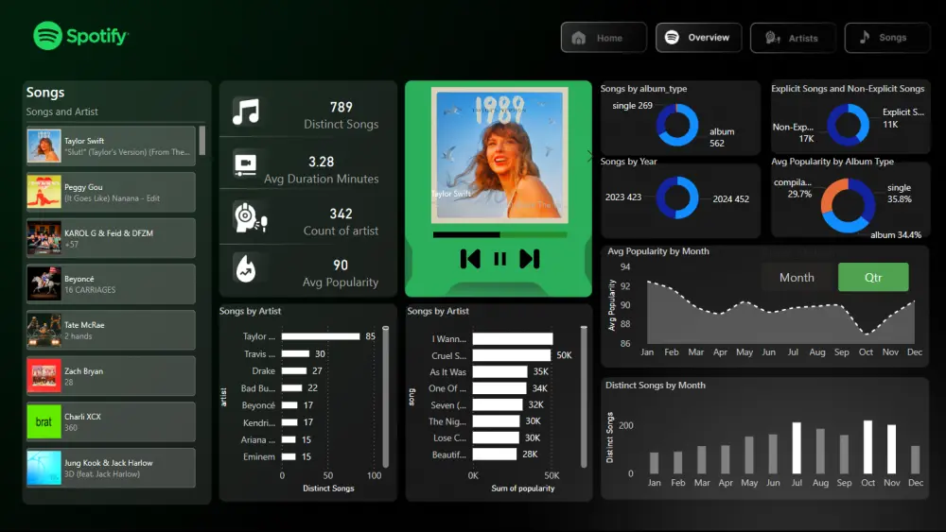Click the I Wann... song popularity bar
Screen dimensions: 946x532
click(x=513, y=339)
